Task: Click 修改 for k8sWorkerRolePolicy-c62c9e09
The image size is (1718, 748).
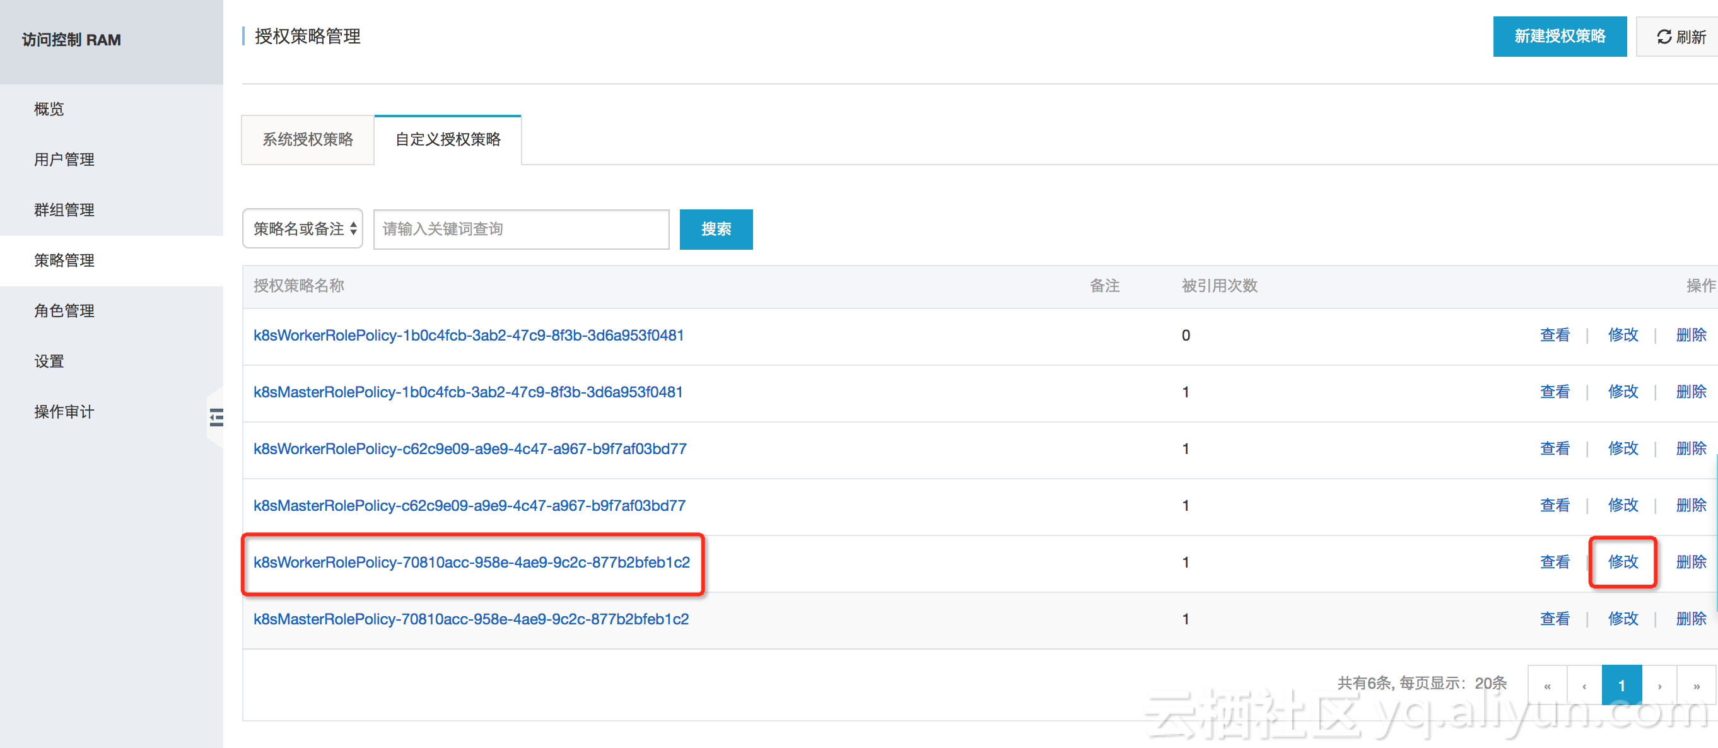Action: coord(1623,448)
